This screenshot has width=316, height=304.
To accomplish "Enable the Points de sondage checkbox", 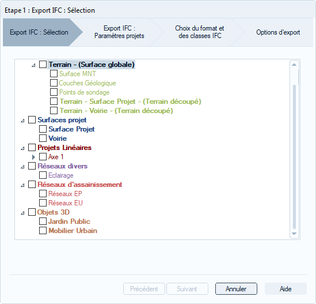I will coord(54,92).
